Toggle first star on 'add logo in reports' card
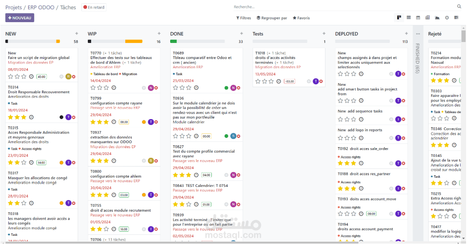Screen dimensions: 467x245 340,138
